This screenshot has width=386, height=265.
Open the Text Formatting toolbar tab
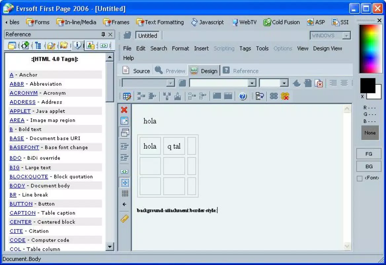(x=160, y=22)
